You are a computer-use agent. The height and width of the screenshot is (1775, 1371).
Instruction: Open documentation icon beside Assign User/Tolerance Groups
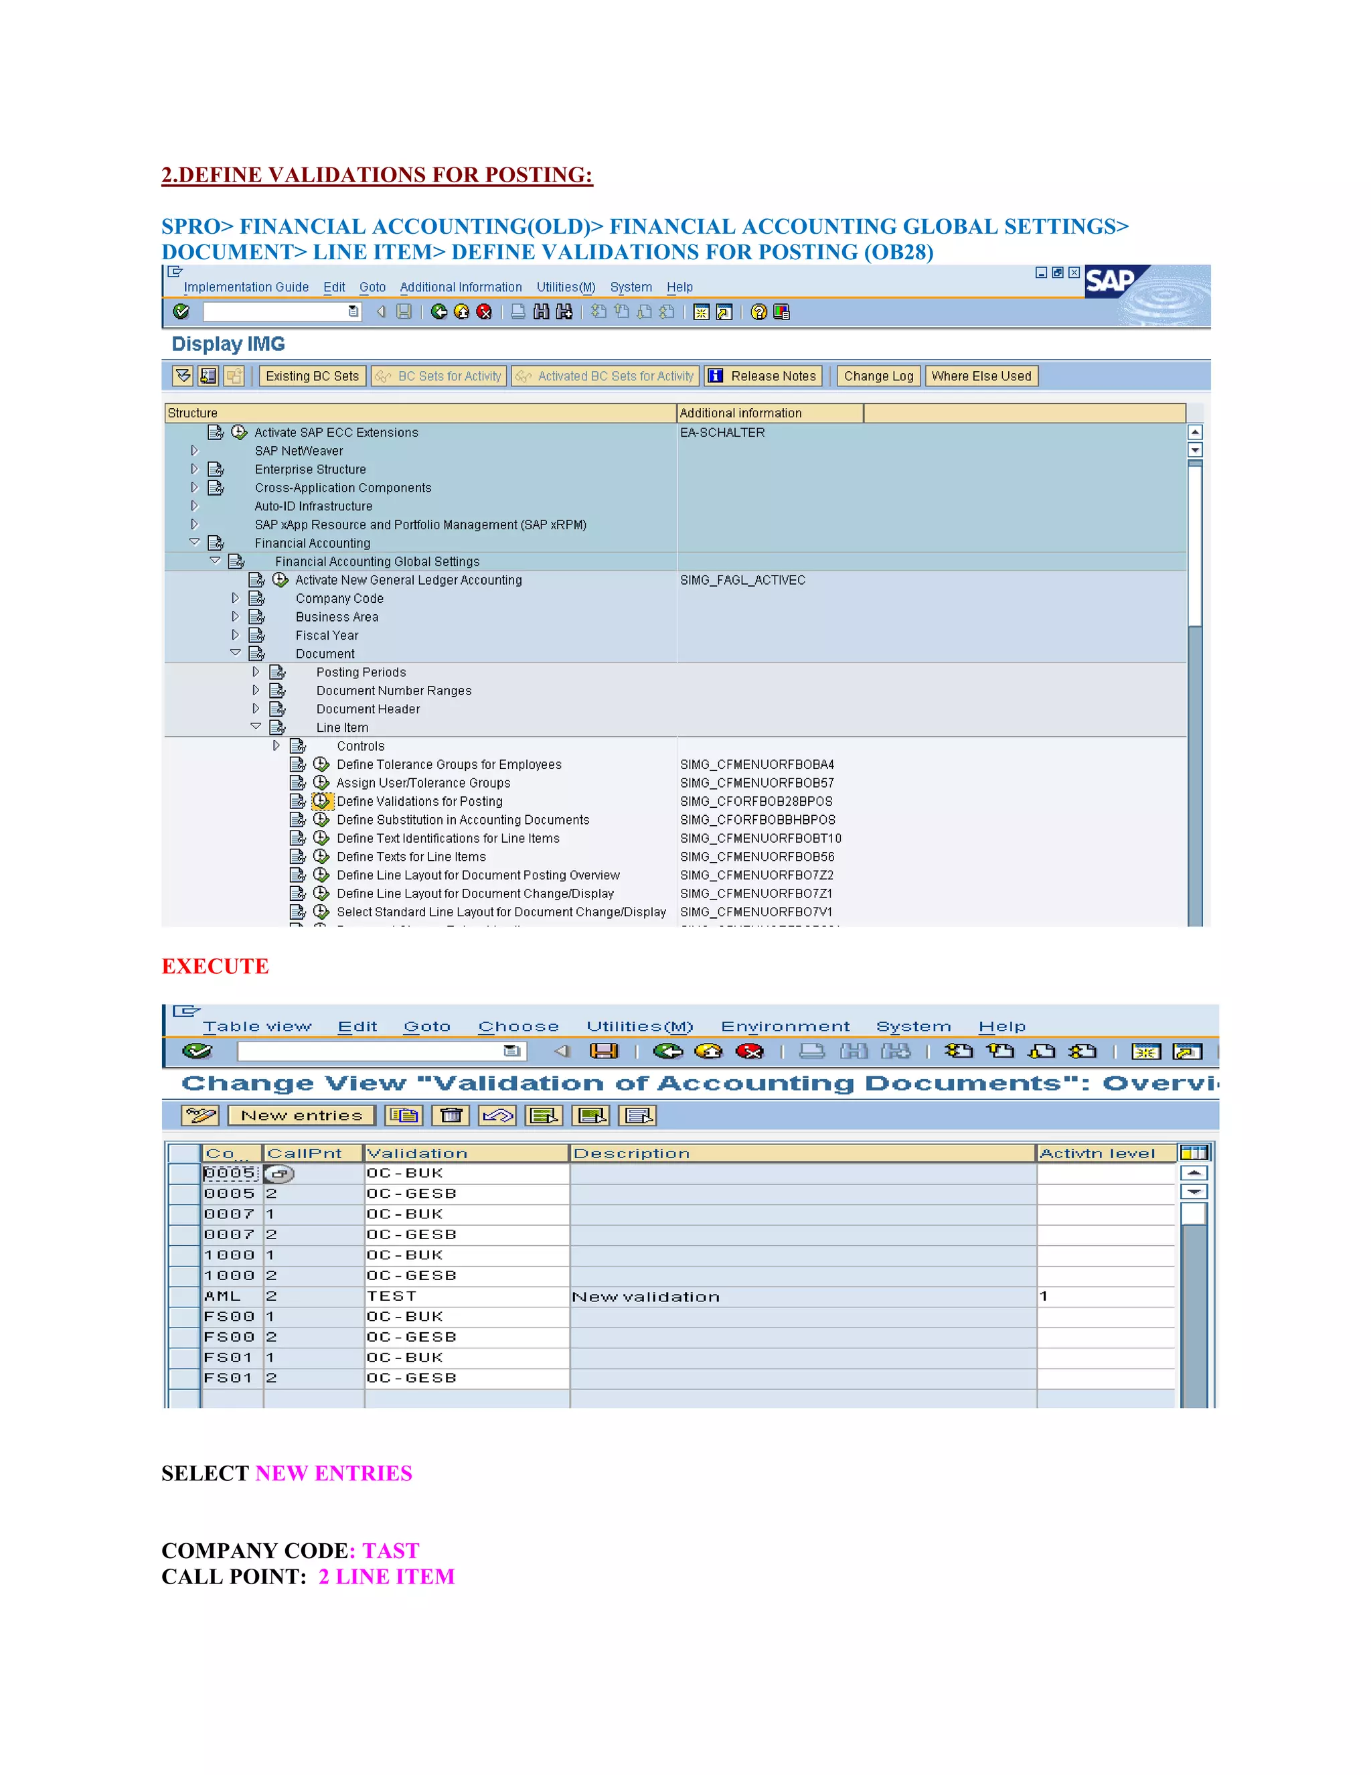point(298,782)
